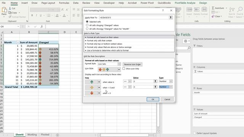The image size is (244, 137).
Task: Click the Cancel button in dialog
Action: pos(167,99)
